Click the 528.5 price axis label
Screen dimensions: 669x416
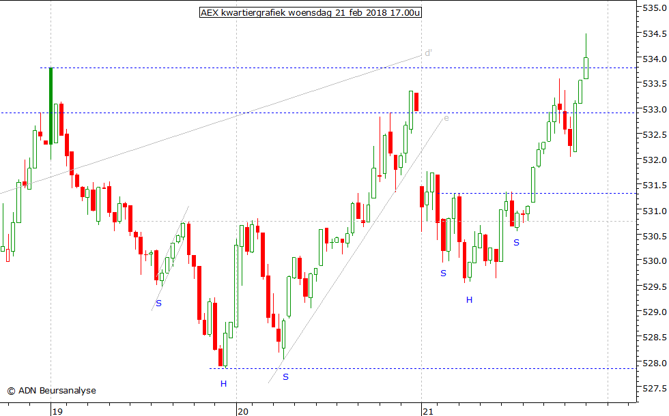click(x=655, y=338)
